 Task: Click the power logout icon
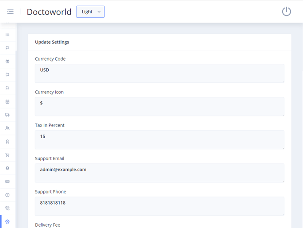(286, 12)
